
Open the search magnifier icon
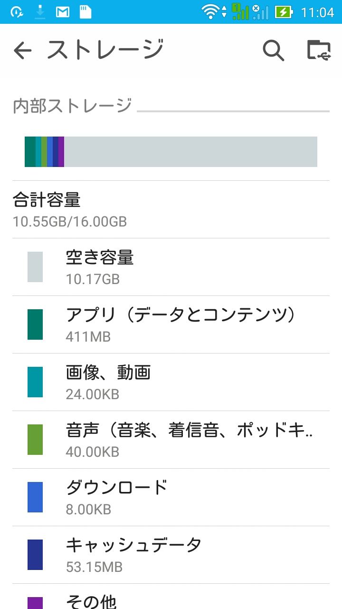(273, 50)
